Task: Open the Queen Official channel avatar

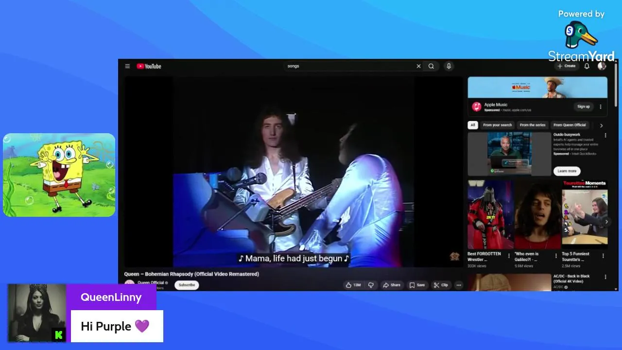Action: [129, 285]
